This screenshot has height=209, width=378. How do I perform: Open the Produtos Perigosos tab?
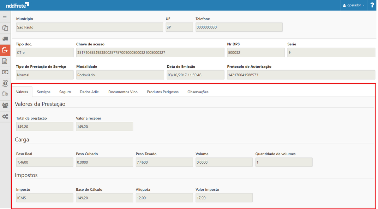click(x=163, y=92)
